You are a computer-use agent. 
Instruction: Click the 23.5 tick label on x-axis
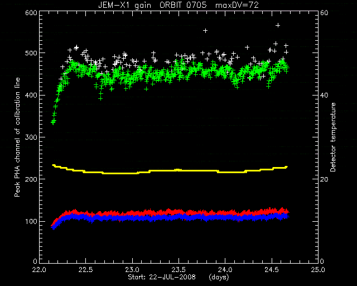[178, 270]
